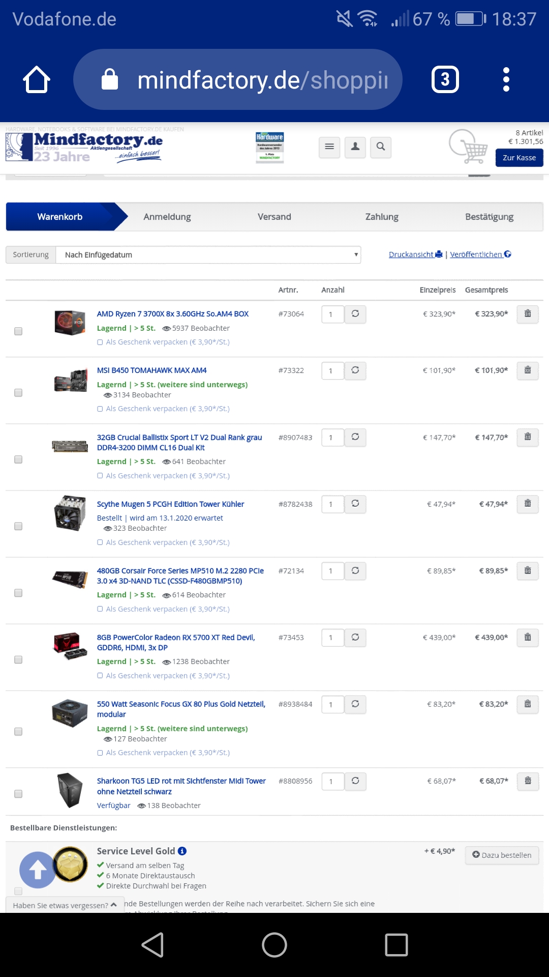Tap the browser address bar
This screenshot has height=977, width=549.
click(238, 79)
